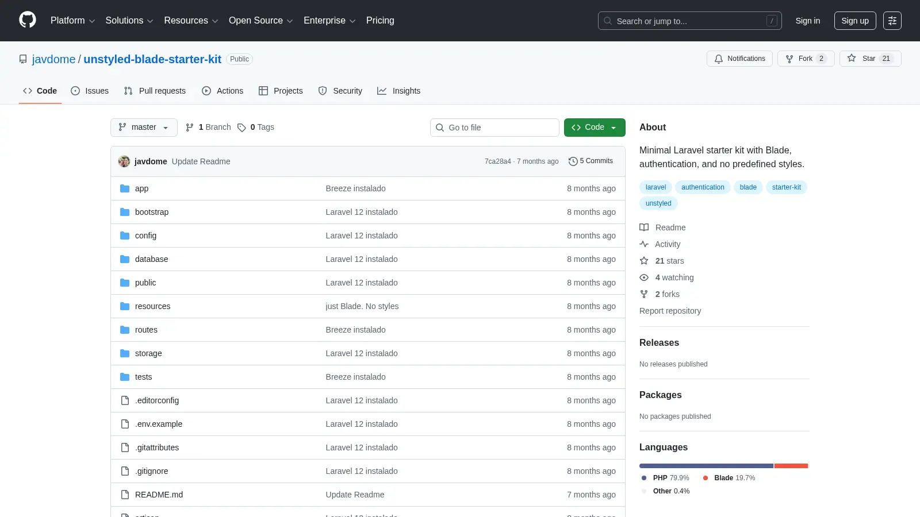Switch to the Code tab
The width and height of the screenshot is (920, 517).
[40, 91]
